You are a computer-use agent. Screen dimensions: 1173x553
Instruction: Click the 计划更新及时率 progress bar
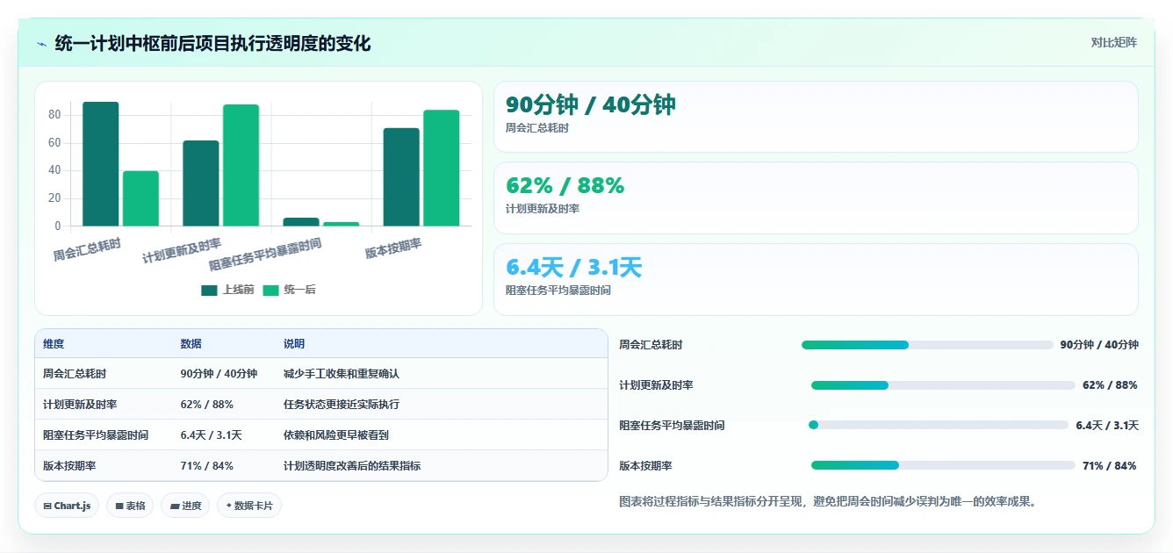[943, 385]
